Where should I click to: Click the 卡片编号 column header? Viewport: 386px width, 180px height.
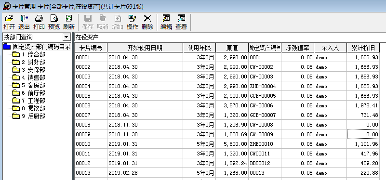[91, 48]
